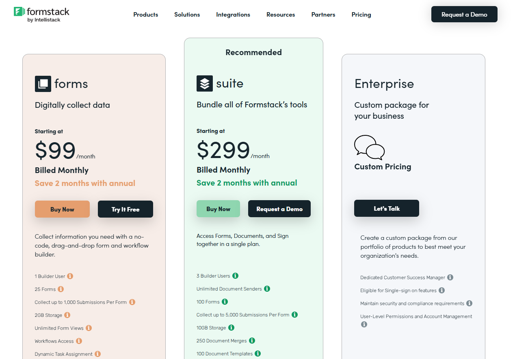Click Let's Talk for Enterprise pricing
515x359 pixels.
coord(386,208)
